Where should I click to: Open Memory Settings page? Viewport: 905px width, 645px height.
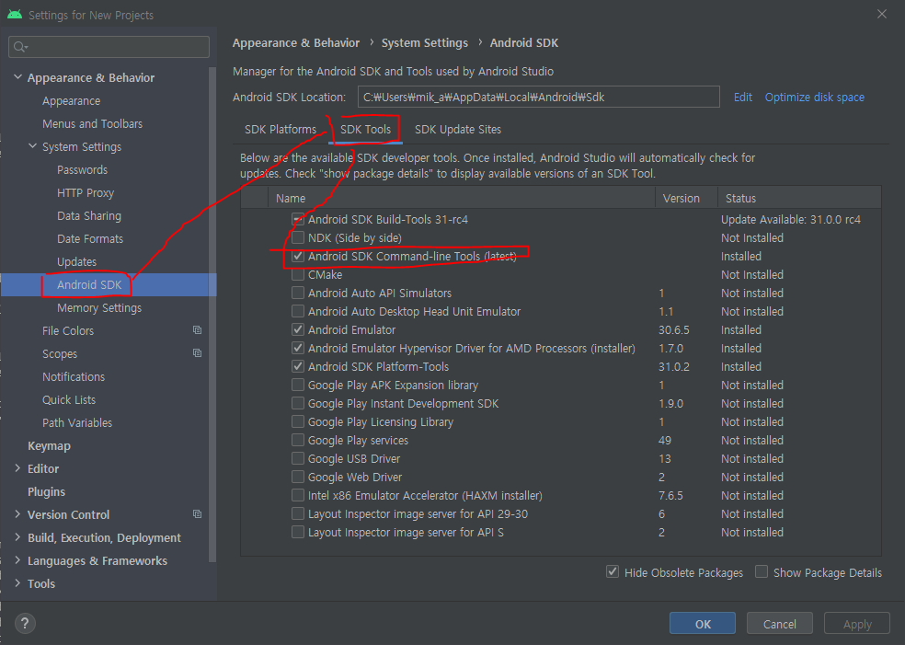click(99, 307)
